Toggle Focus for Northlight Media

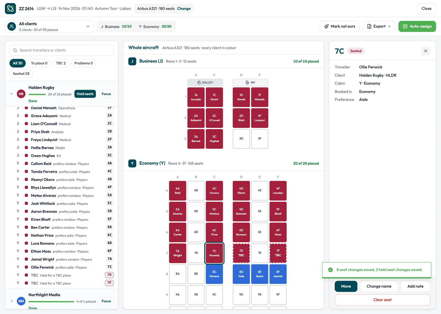coord(106,301)
